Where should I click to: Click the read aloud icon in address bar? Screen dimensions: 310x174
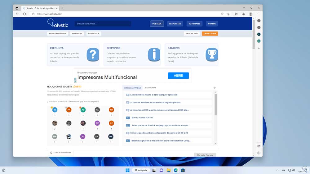(222, 14)
